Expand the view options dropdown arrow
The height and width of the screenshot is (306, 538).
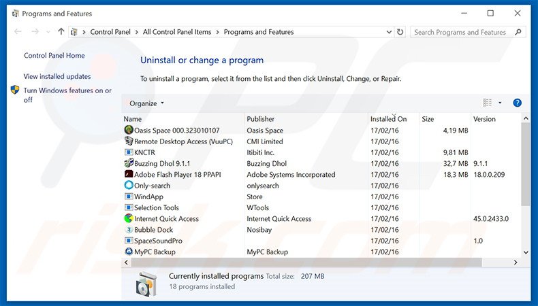[x=500, y=103]
